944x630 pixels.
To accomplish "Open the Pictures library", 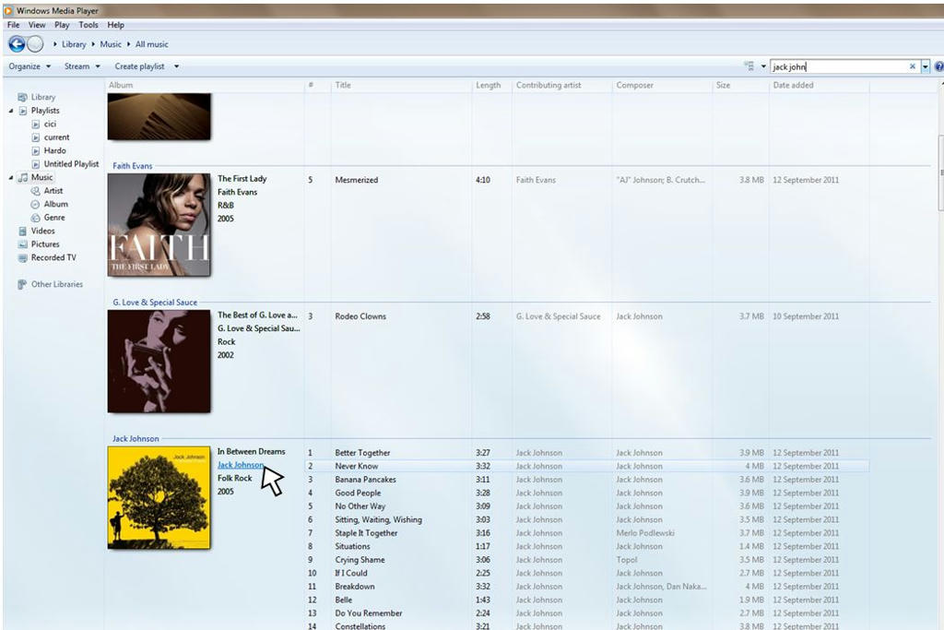I will pos(45,244).
